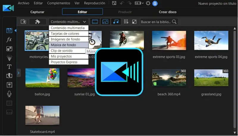This screenshot has width=238, height=136.
Task: Open preferences with the gear icon
Action: click(x=148, y=3)
